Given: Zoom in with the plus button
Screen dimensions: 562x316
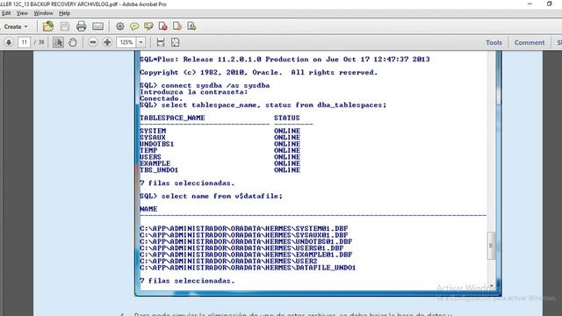Looking at the screenshot, I should [107, 42].
